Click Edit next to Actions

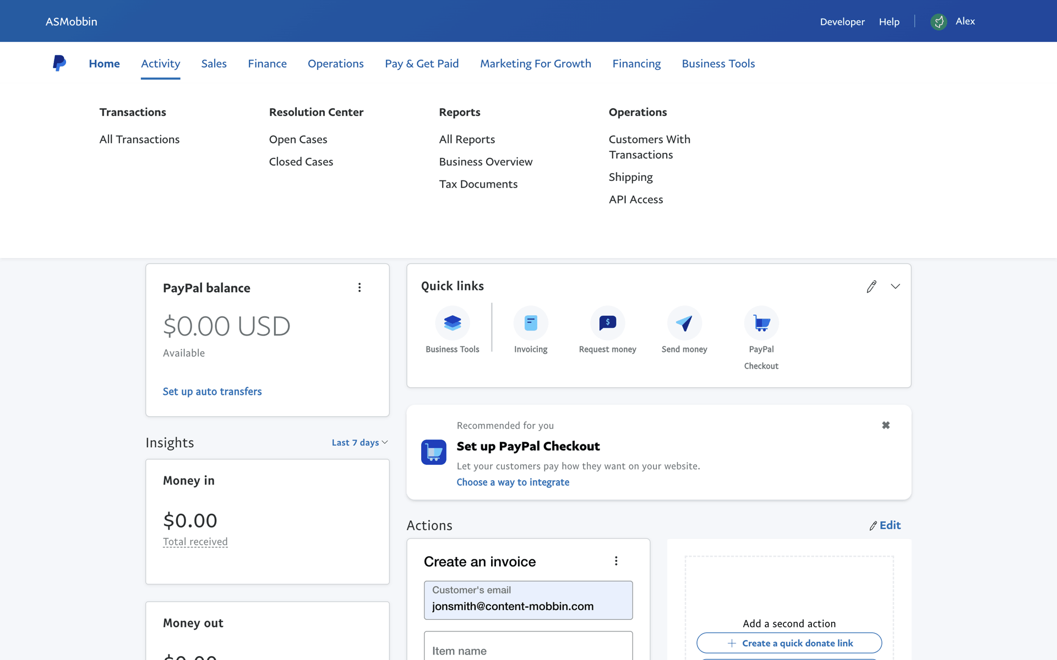click(885, 525)
